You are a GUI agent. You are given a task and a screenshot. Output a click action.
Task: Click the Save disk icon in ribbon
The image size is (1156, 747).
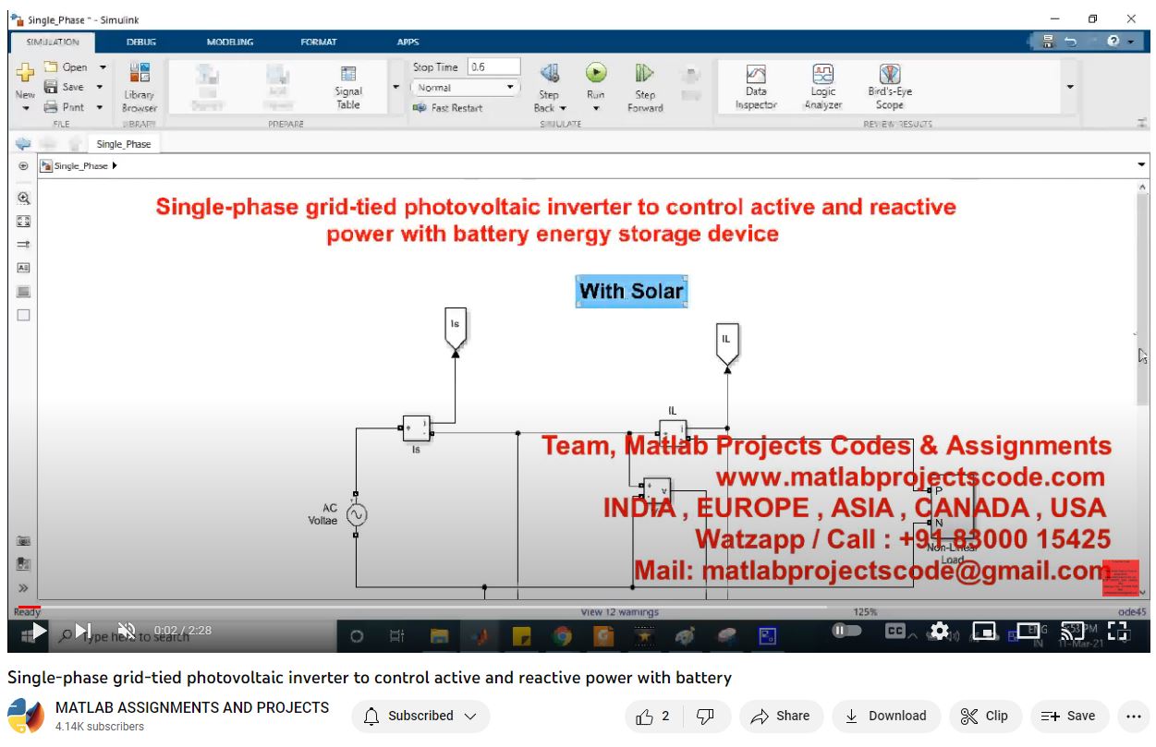pos(52,87)
